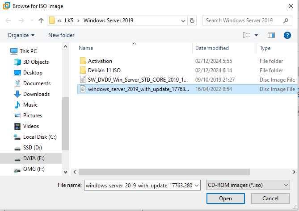Click the SW_DVD9 disc image icon
The width and height of the screenshot is (299, 211).
pos(83,80)
